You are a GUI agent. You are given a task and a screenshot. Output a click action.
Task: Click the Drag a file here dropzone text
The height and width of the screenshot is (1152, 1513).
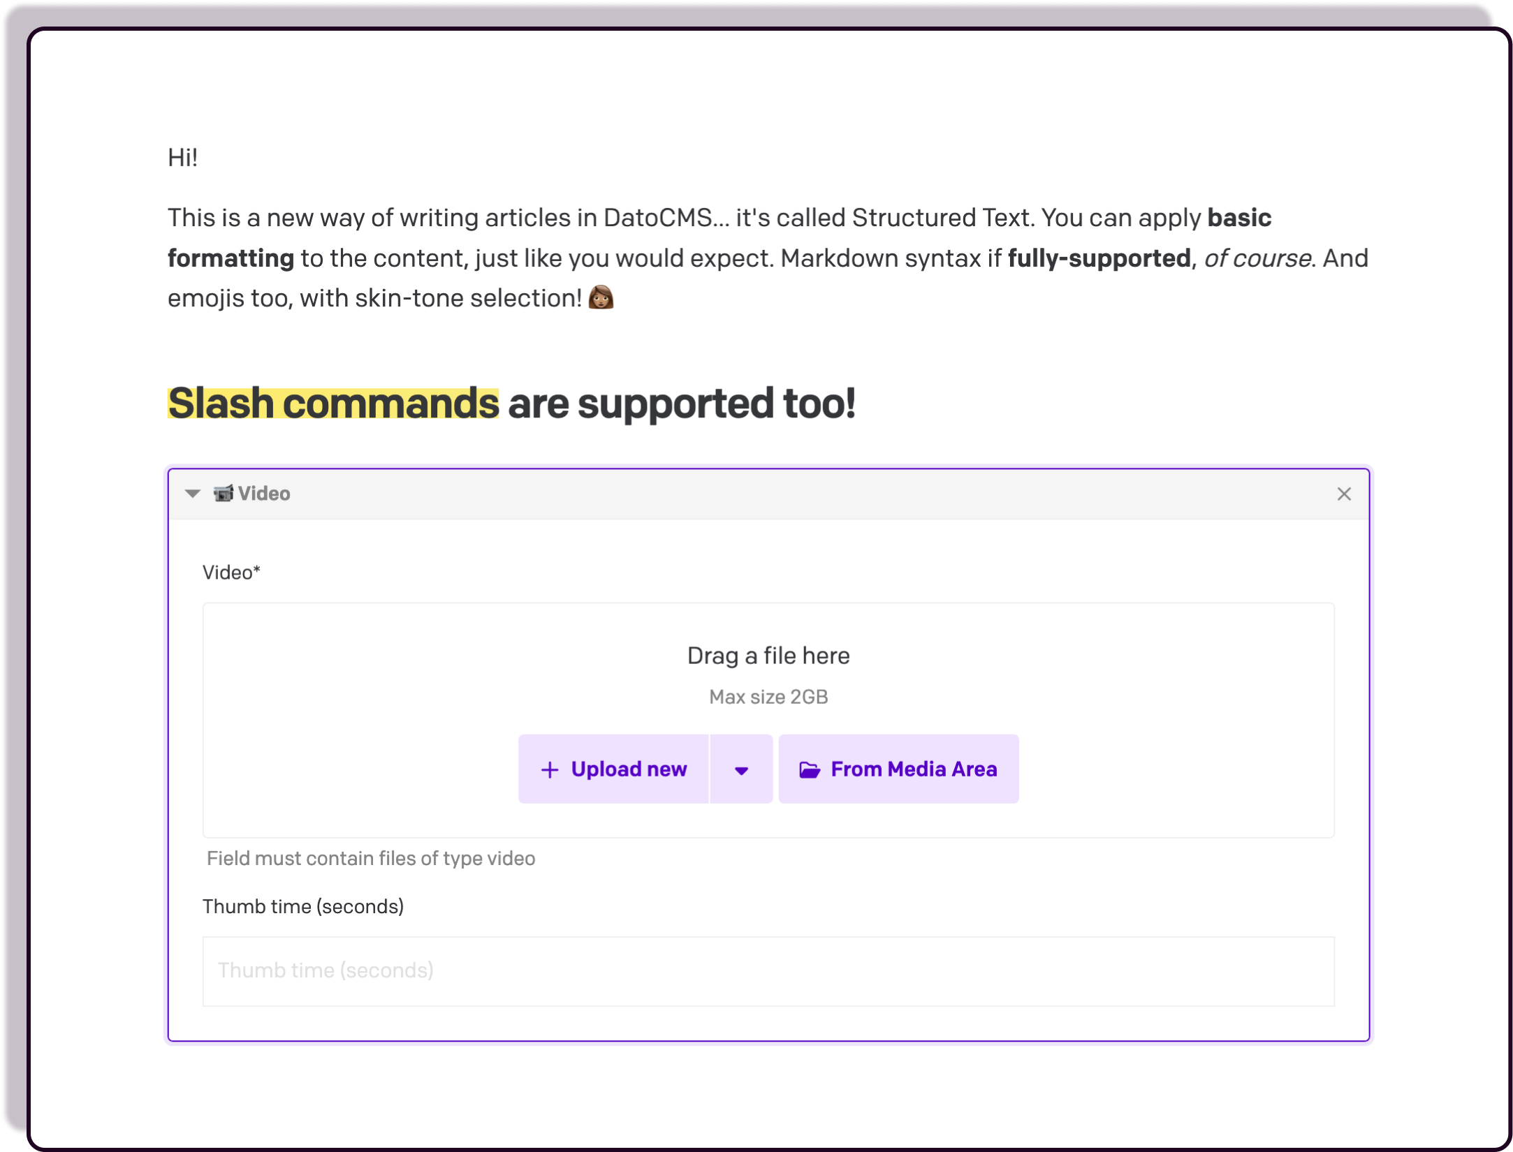(x=768, y=656)
